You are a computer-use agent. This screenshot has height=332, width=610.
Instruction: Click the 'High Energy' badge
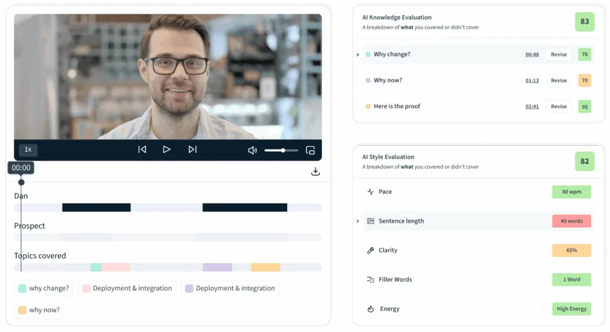[571, 309]
